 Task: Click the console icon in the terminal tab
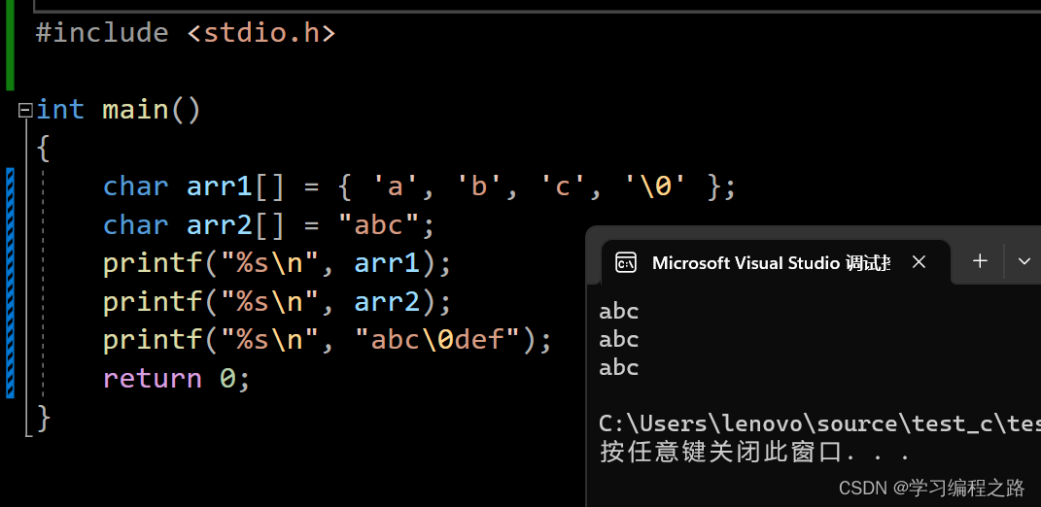click(626, 262)
